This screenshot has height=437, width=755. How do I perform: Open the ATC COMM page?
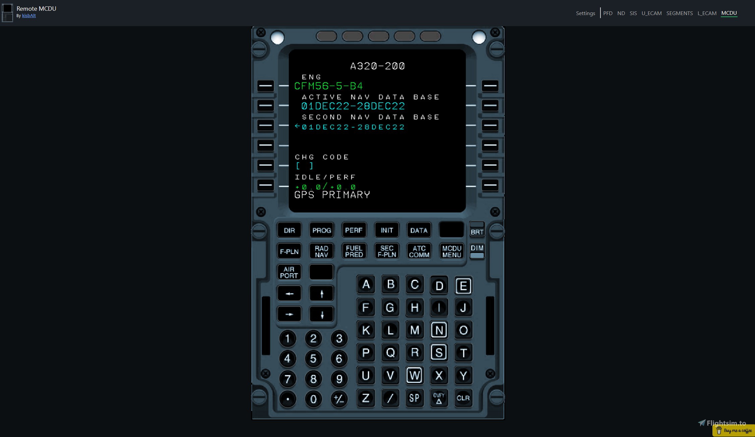419,251
